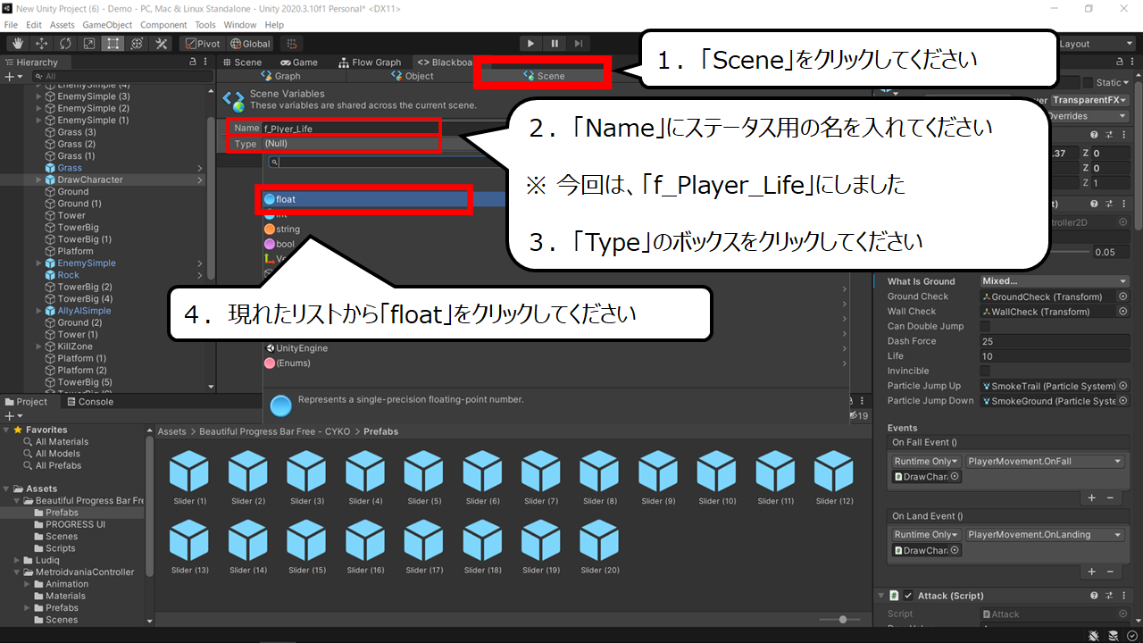
Task: Click the Play button
Action: (530, 43)
